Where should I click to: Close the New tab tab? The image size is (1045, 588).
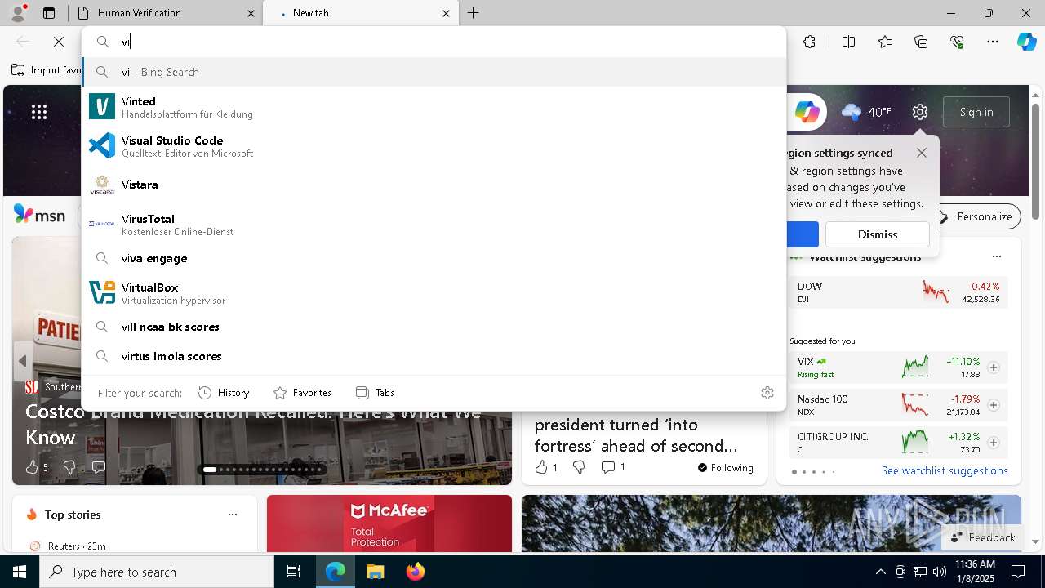446,13
